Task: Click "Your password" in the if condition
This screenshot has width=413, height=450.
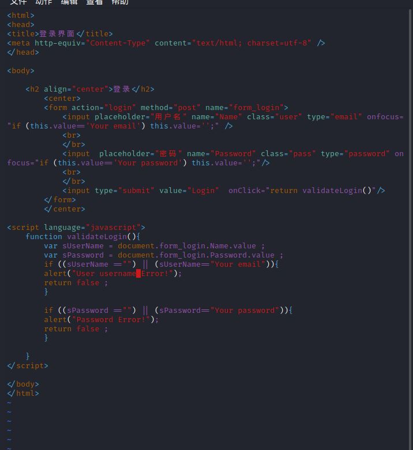Action: (245, 310)
